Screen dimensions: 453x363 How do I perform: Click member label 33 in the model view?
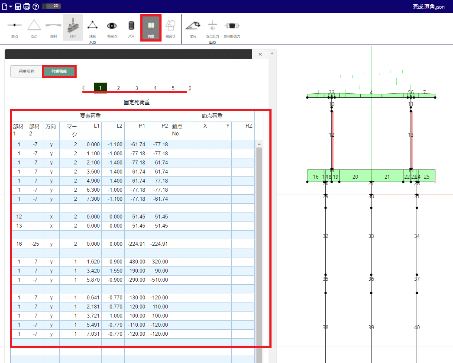click(x=371, y=236)
